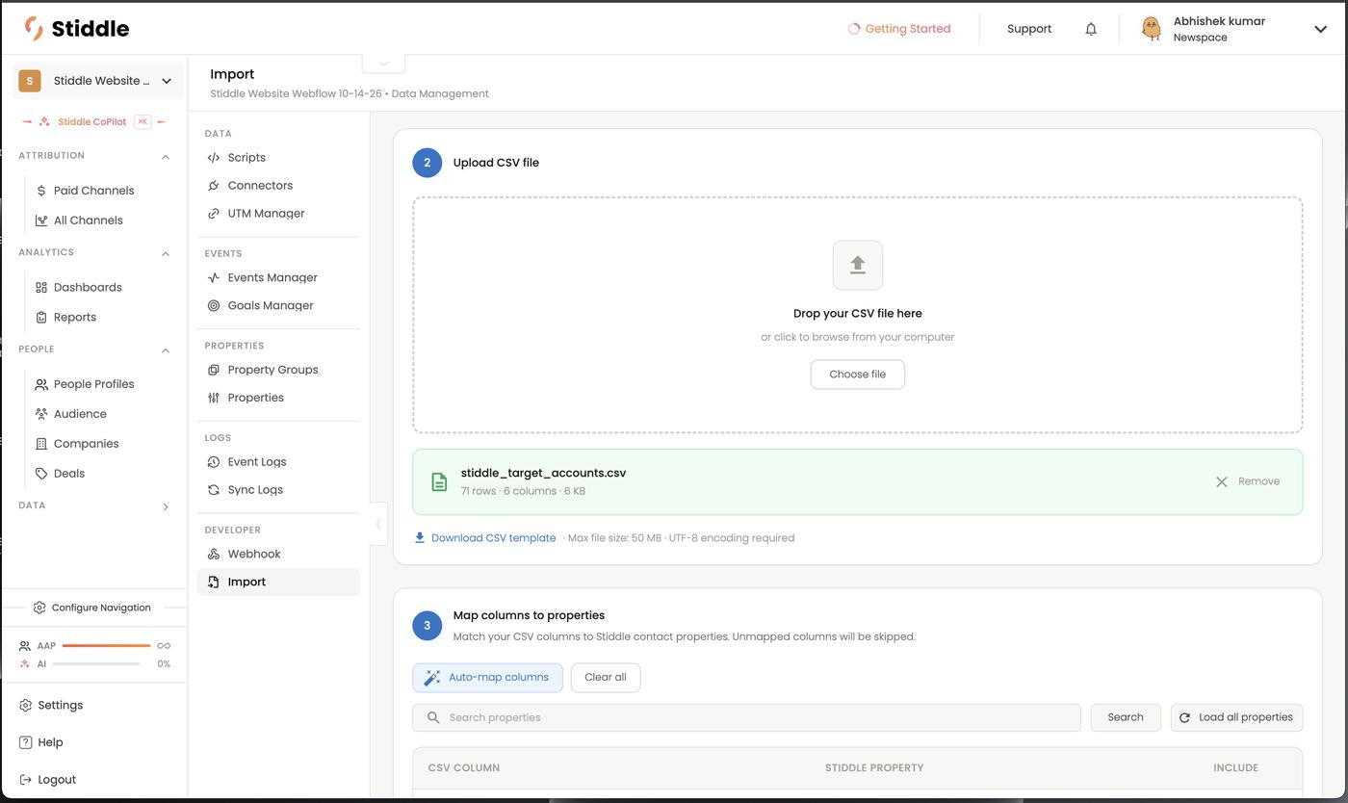Select the Import menu item
Screen dimensions: 1348x803
point(278,582)
